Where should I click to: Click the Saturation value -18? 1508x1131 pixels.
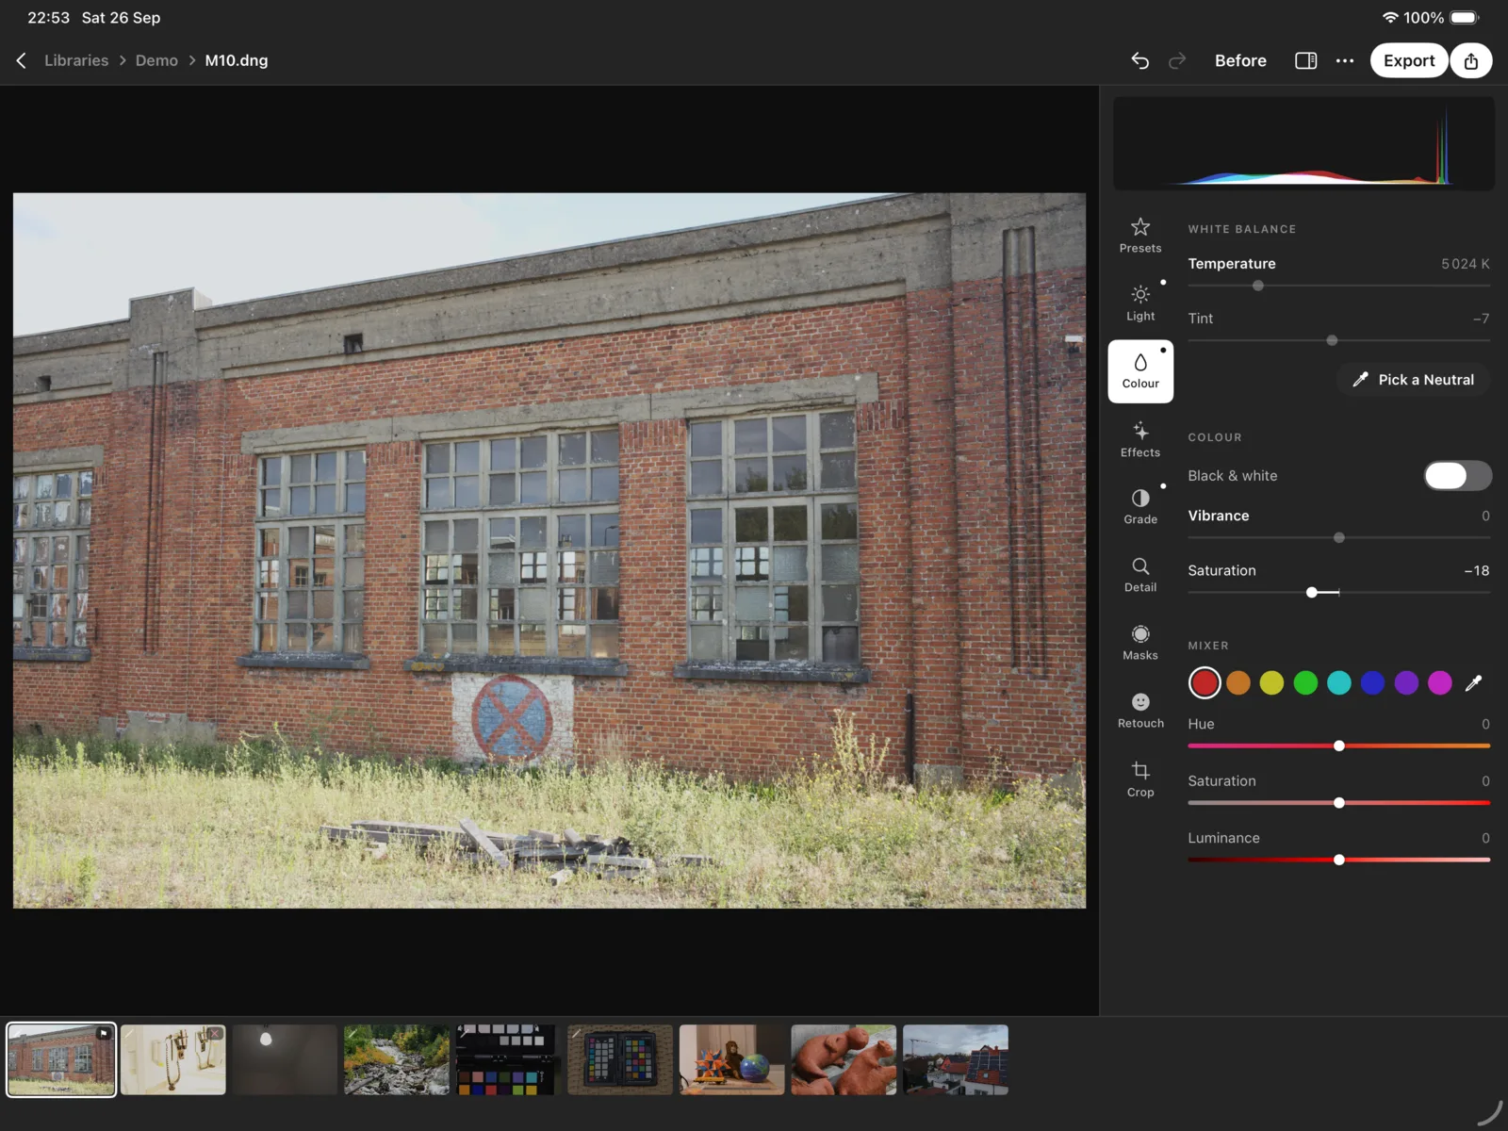[x=1477, y=571]
